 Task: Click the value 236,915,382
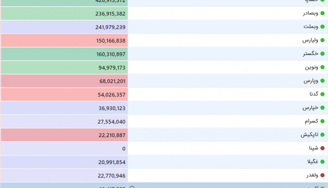pyautogui.click(x=110, y=14)
